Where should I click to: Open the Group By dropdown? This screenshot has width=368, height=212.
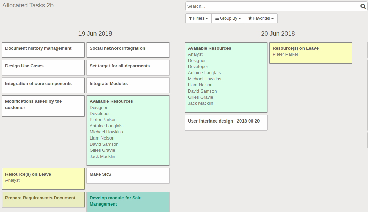pos(228,18)
